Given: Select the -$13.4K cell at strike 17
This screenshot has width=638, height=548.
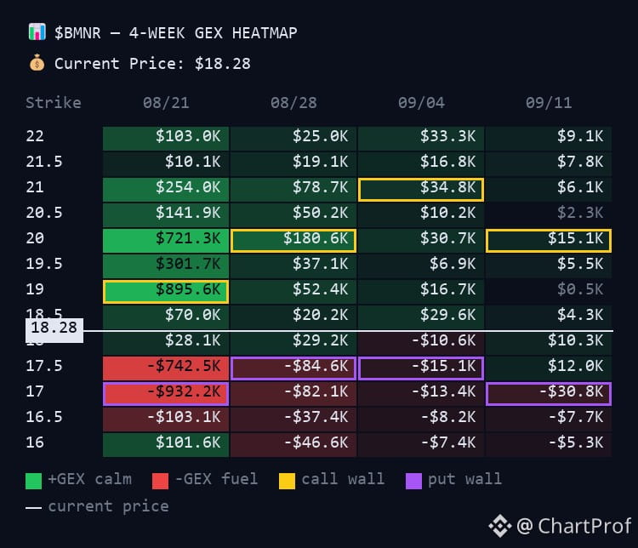Looking at the screenshot, I should coord(421,394).
